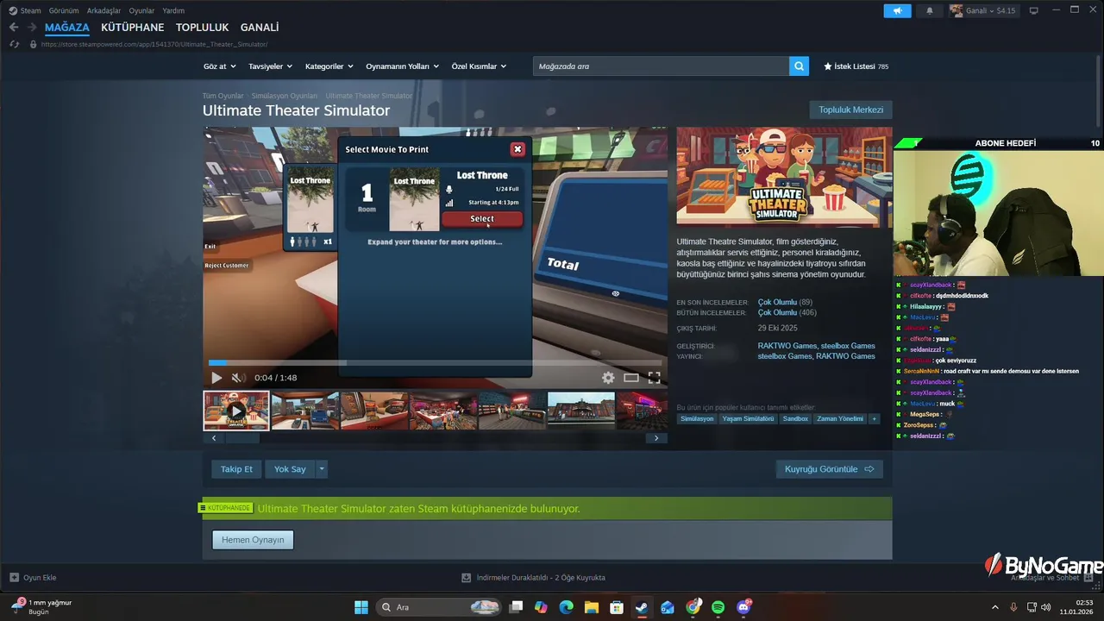This screenshot has height=621, width=1104.
Task: Expand the Göz at dropdown
Action: 219,66
